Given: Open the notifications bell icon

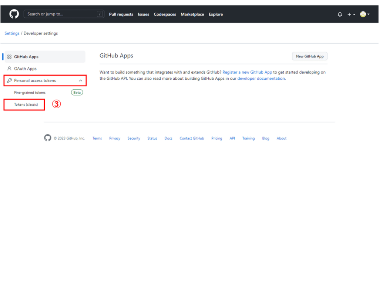Looking at the screenshot, I should point(340,14).
